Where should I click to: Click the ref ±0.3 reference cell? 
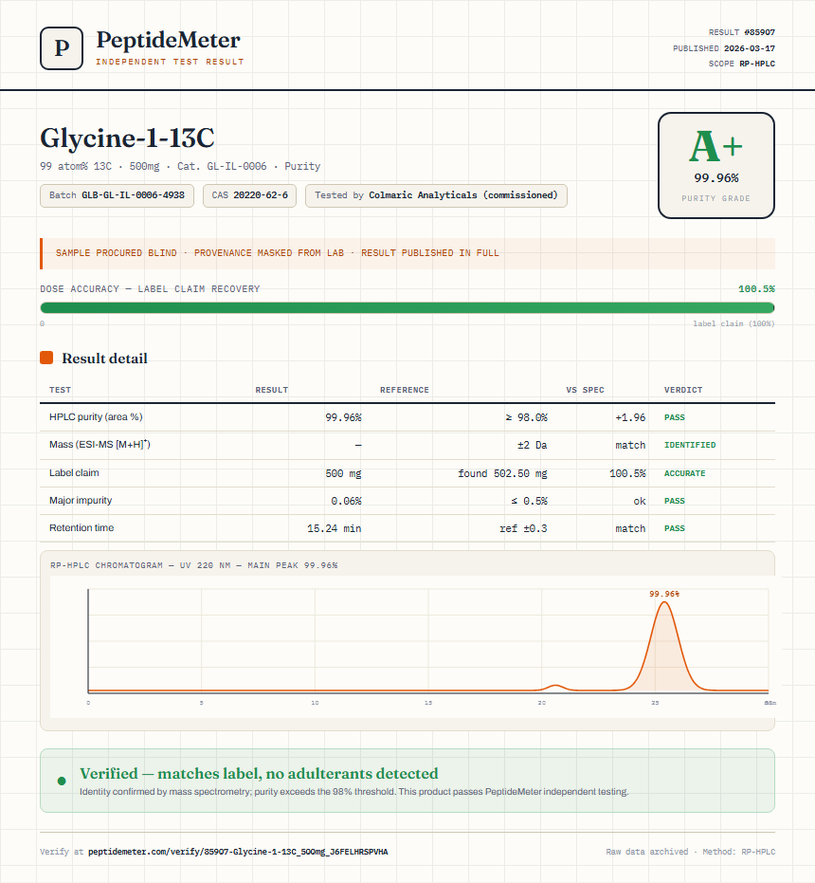click(523, 528)
